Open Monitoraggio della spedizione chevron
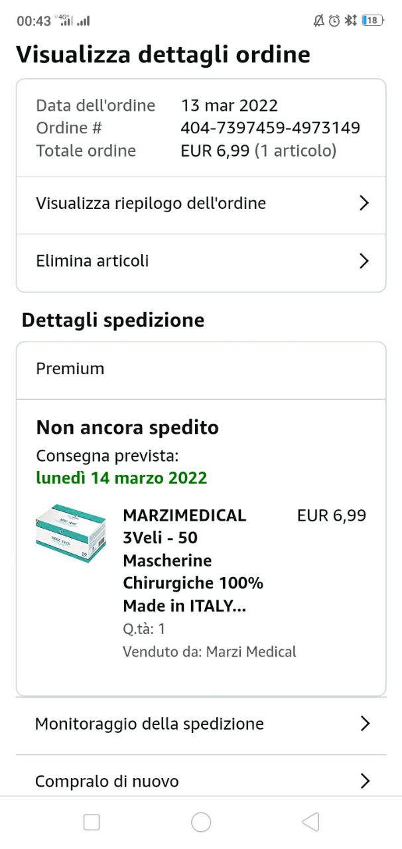 coord(364,723)
